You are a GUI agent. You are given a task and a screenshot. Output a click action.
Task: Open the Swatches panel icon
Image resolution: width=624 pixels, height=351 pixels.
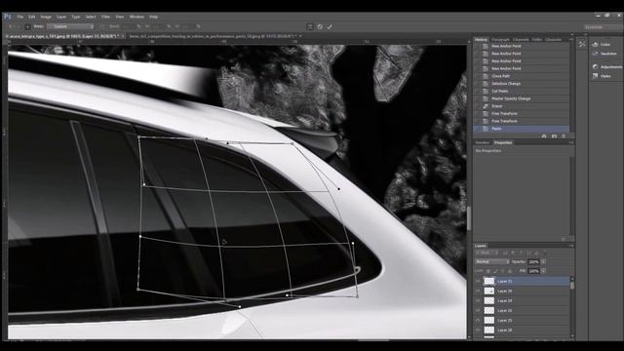(x=596, y=54)
